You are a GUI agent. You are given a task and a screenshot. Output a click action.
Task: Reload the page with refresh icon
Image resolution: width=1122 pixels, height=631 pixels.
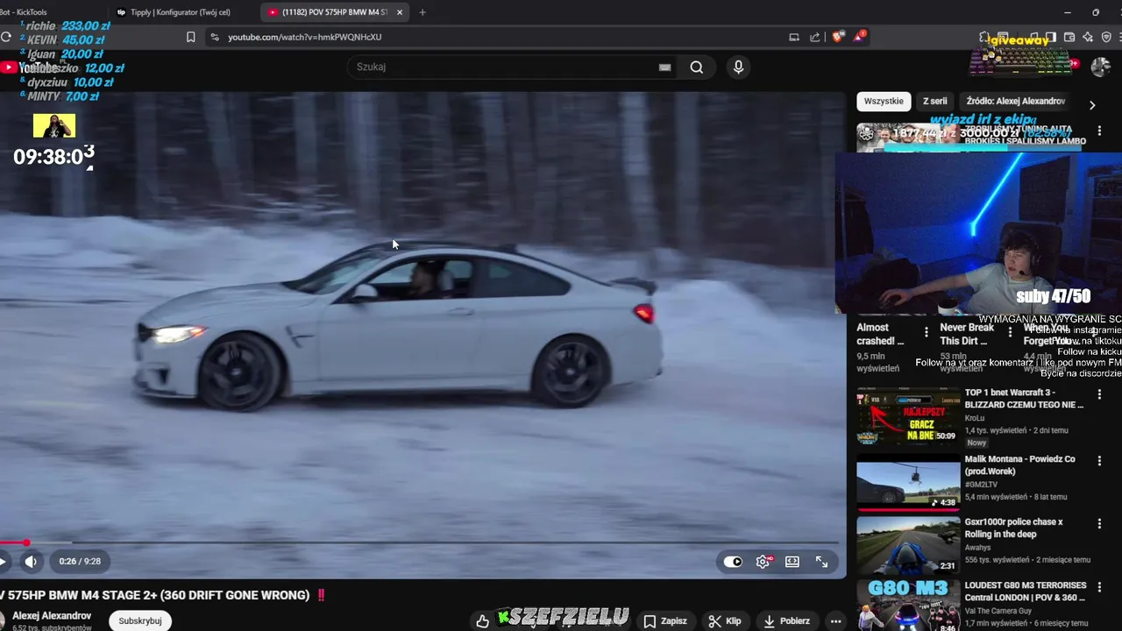coord(6,37)
